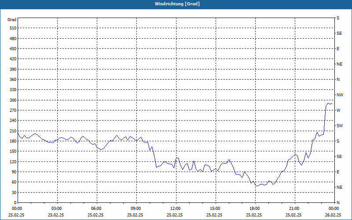The height and width of the screenshot is (220, 352).
Task: Select the 18:00 time axis label
Action: [255, 209]
